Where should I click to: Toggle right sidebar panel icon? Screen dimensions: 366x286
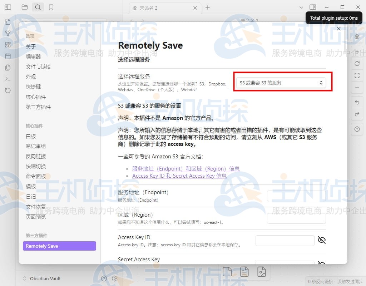click(x=313, y=7)
